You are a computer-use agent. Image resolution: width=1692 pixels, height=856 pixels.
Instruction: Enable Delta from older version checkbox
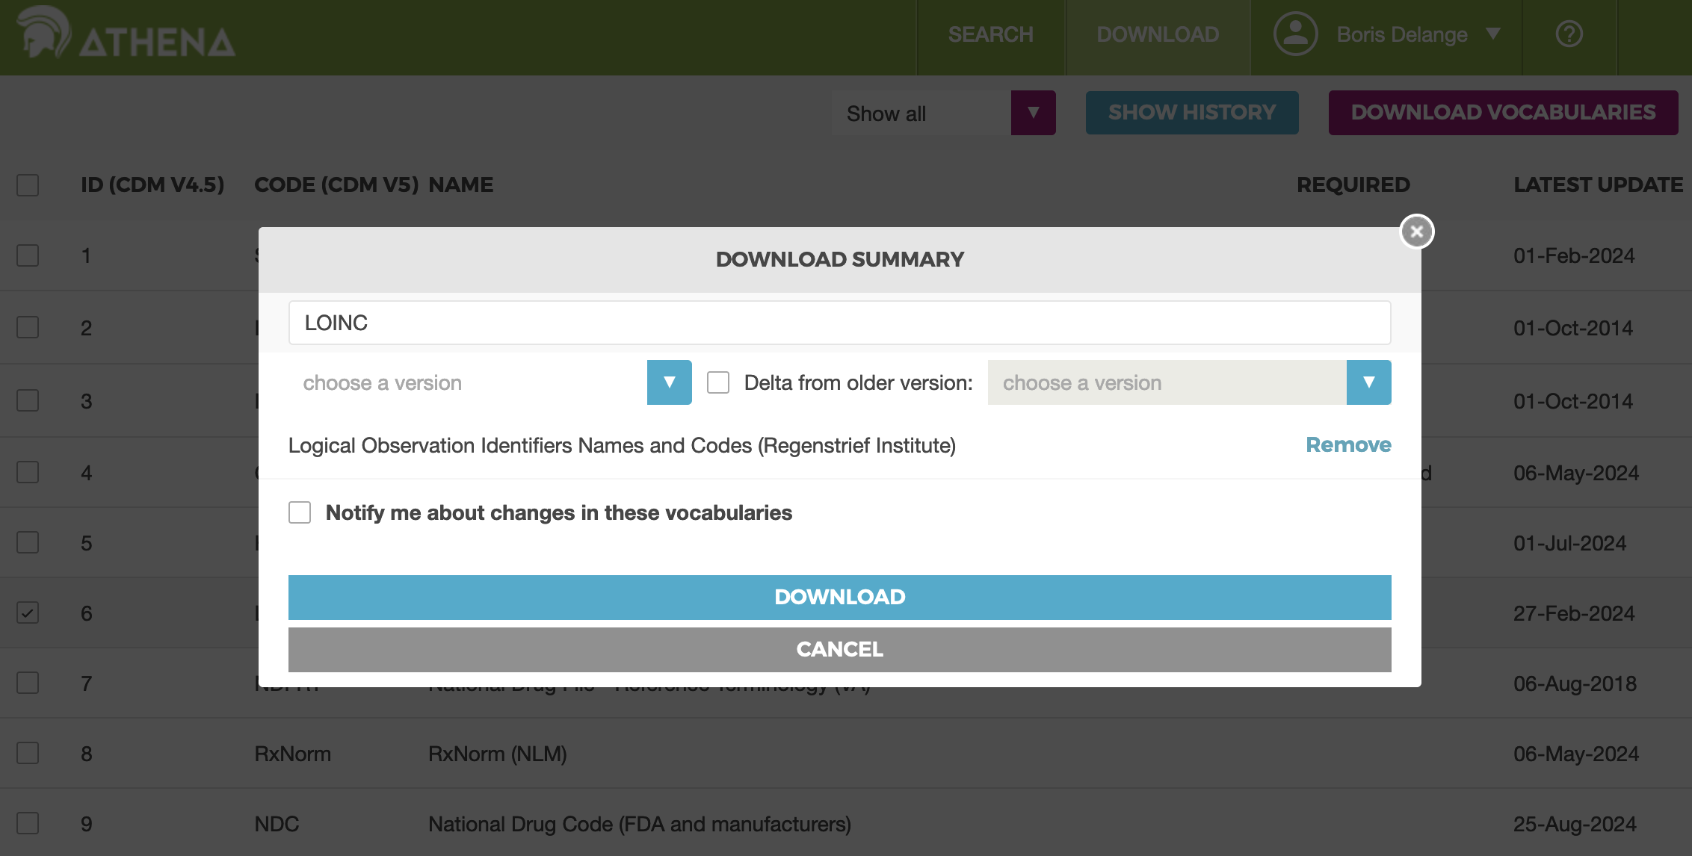718,382
